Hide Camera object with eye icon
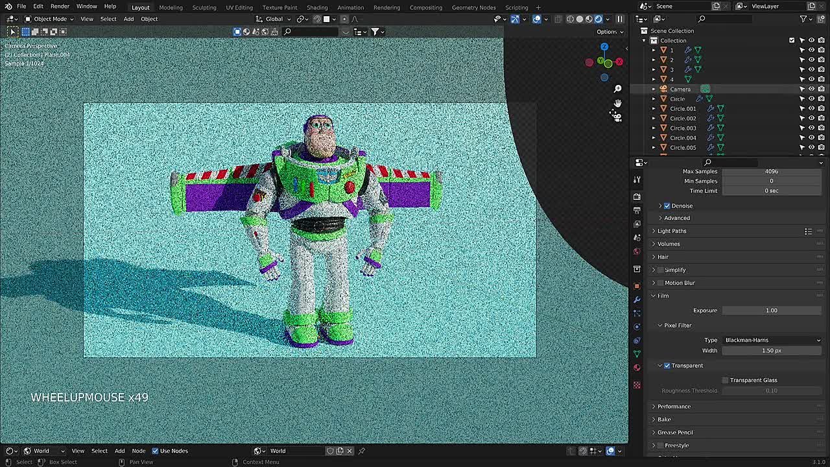The width and height of the screenshot is (830, 467). tap(811, 89)
